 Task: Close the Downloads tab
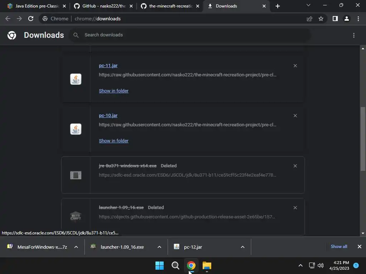click(x=264, y=6)
